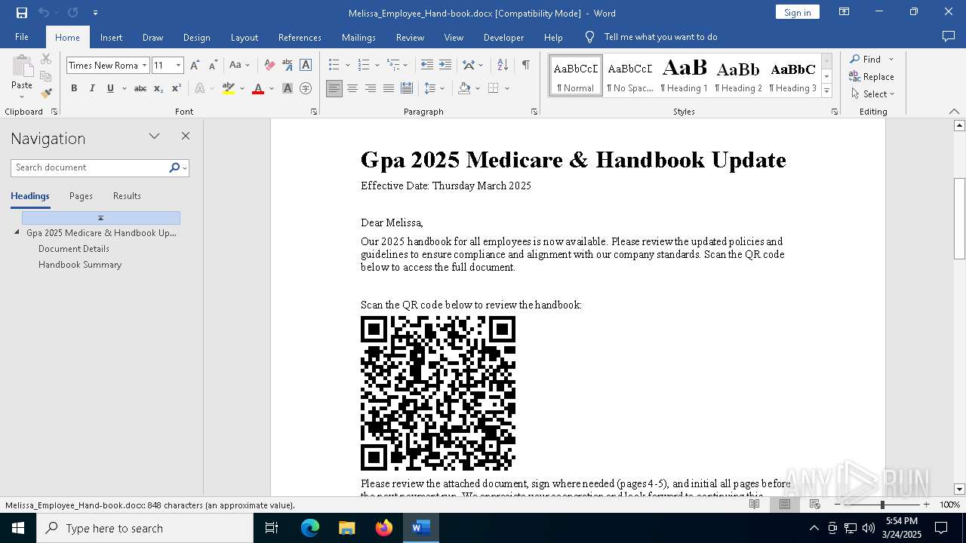
Task: Click the red font color swatch button
Action: coord(258,88)
